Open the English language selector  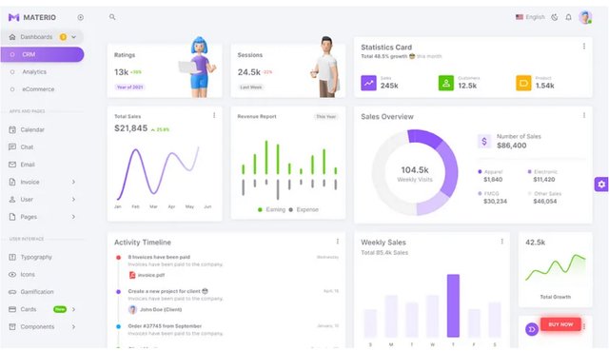[x=530, y=17]
